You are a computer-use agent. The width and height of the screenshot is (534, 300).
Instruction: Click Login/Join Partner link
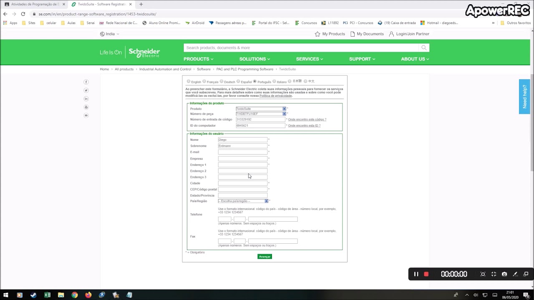[409, 34]
